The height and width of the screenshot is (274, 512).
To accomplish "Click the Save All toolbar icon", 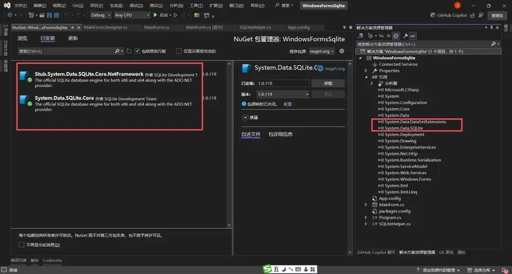I will [57, 15].
